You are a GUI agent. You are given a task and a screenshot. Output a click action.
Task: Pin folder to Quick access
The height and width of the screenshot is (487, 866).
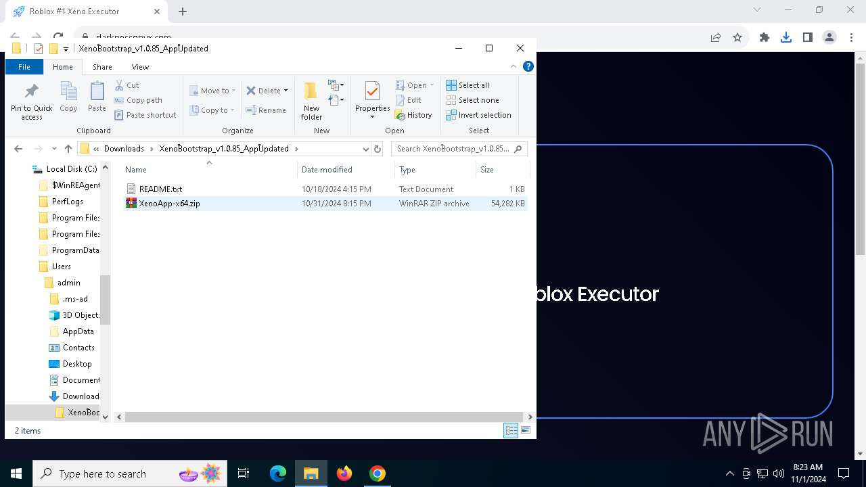[x=31, y=102]
